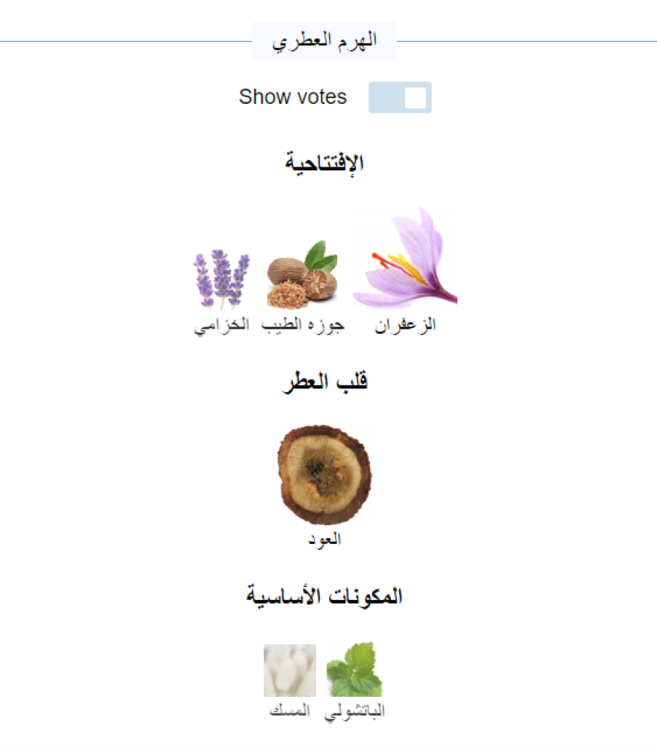Image resolution: width=657 pixels, height=747 pixels.
Task: Click the الهرم العطري section header
Action: 324,41
